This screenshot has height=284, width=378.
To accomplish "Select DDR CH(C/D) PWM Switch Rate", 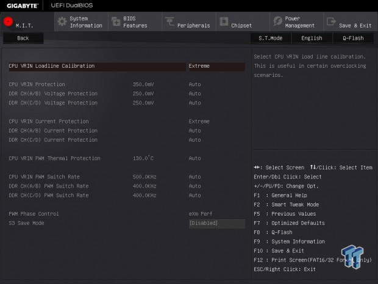I will (x=49, y=195).
